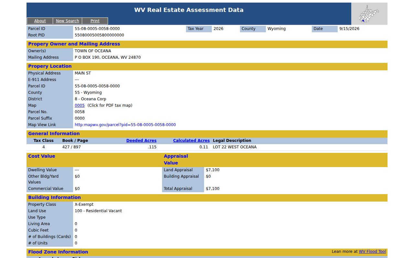
Task: Open tax map 0005 PDF link
Action: (x=80, y=105)
